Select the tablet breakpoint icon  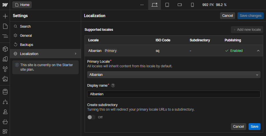click(167, 5)
